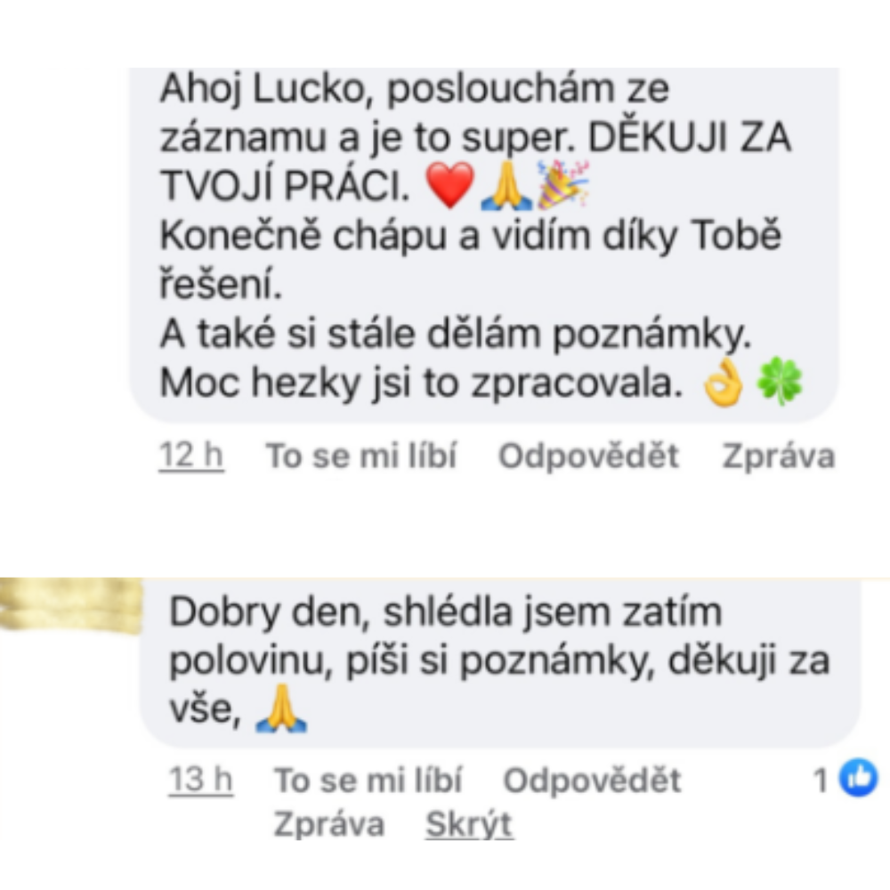Image resolution: width=890 pixels, height=890 pixels.
Task: Send Zpráva to the 12 h commenter
Action: [778, 456]
